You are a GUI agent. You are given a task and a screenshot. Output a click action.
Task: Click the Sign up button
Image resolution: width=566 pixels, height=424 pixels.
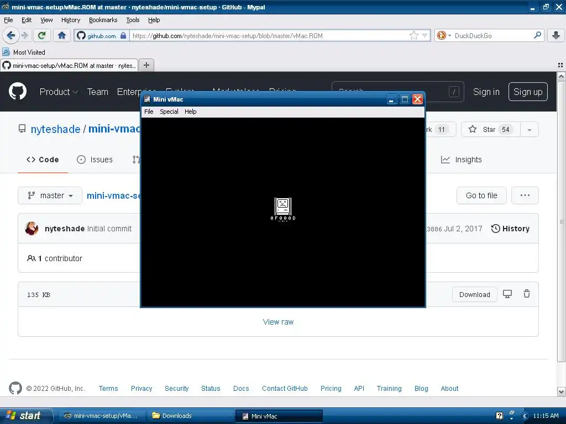(x=528, y=92)
